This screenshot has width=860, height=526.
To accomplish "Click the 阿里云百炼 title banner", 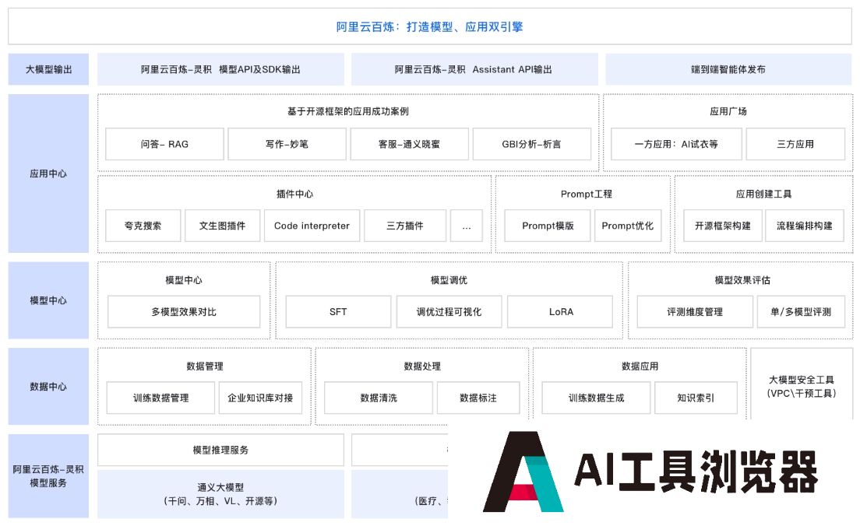I will click(429, 26).
